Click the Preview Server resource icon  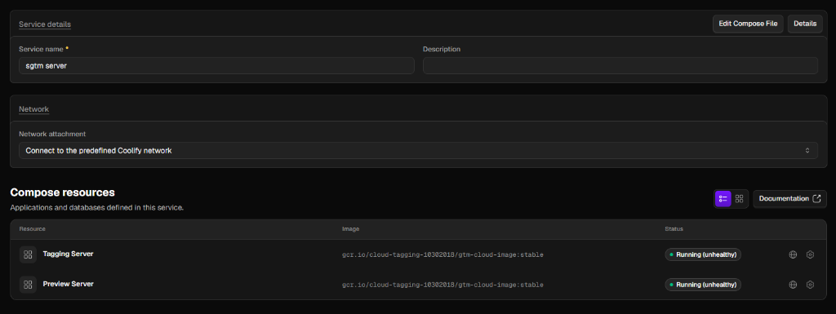coord(29,284)
